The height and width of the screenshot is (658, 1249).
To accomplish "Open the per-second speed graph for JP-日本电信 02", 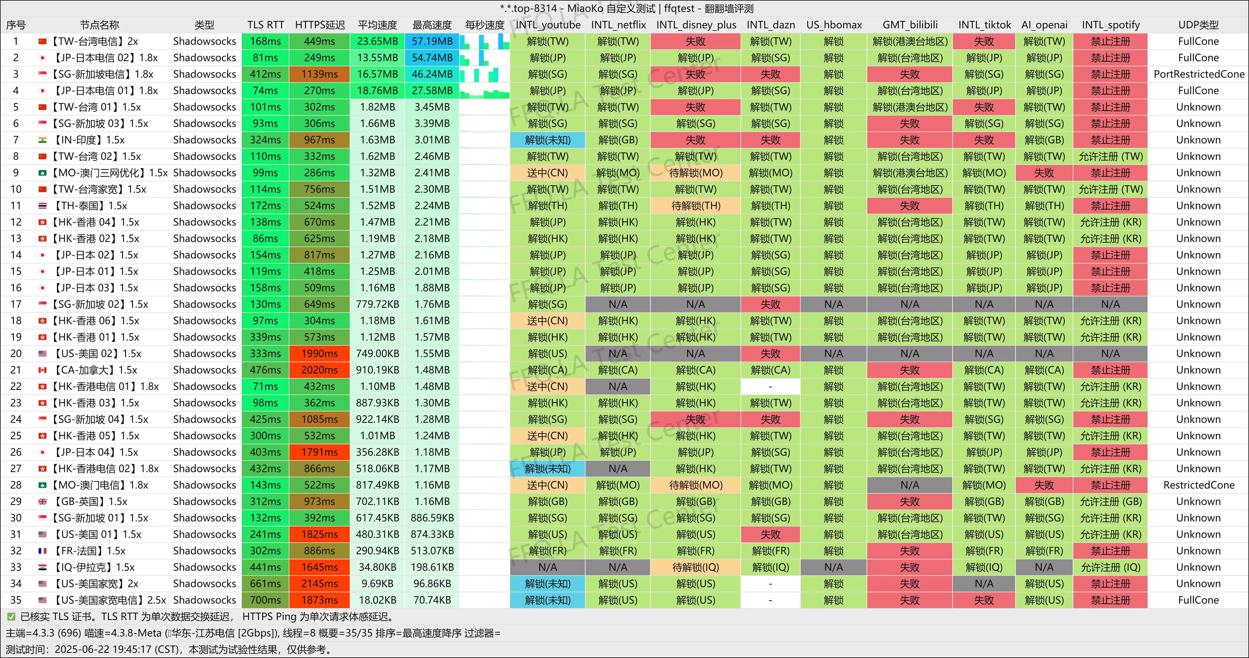I will pyautogui.click(x=484, y=58).
